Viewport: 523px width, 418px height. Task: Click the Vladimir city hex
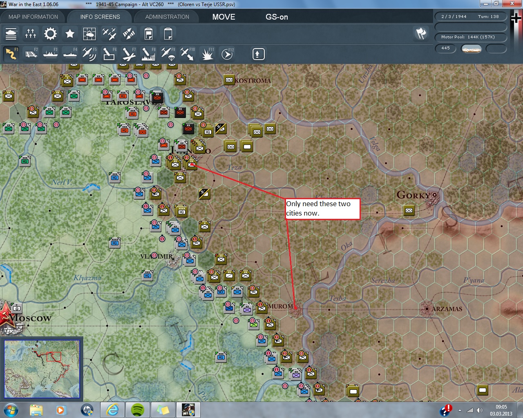pos(173,259)
